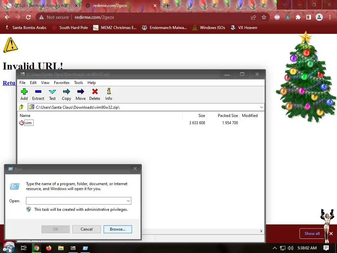
Task: Open the browser three-dot menu
Action: click(330, 17)
